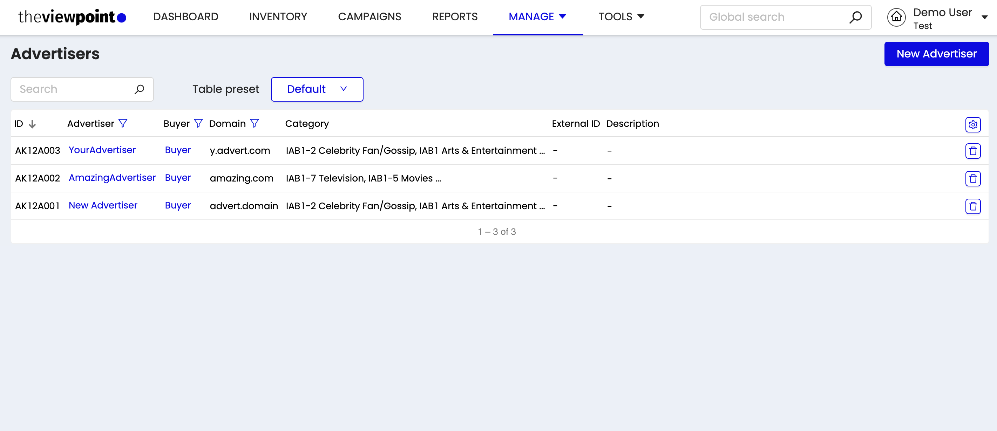
Task: Click the Table preset label
Action: (x=226, y=89)
